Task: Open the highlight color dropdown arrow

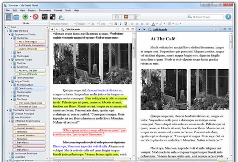Action: click(x=164, y=24)
